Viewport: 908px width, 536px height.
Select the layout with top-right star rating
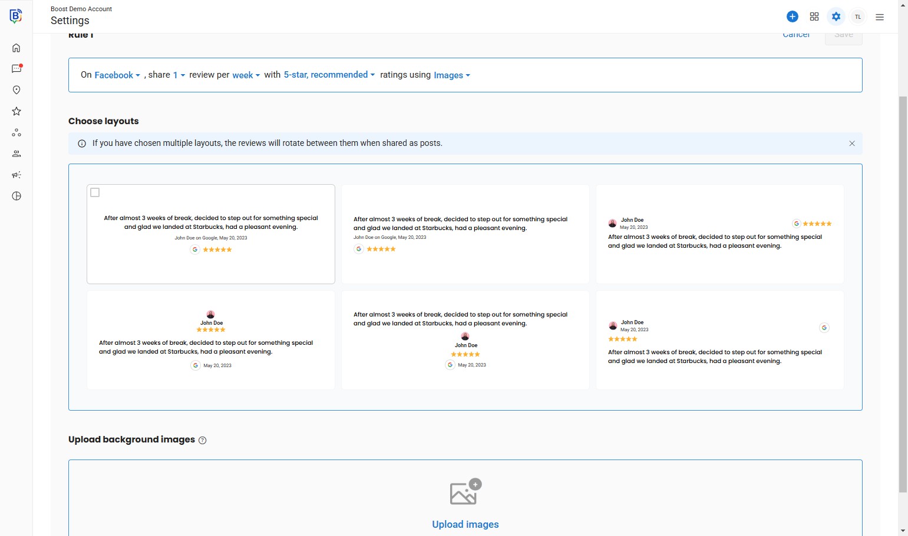pos(719,234)
